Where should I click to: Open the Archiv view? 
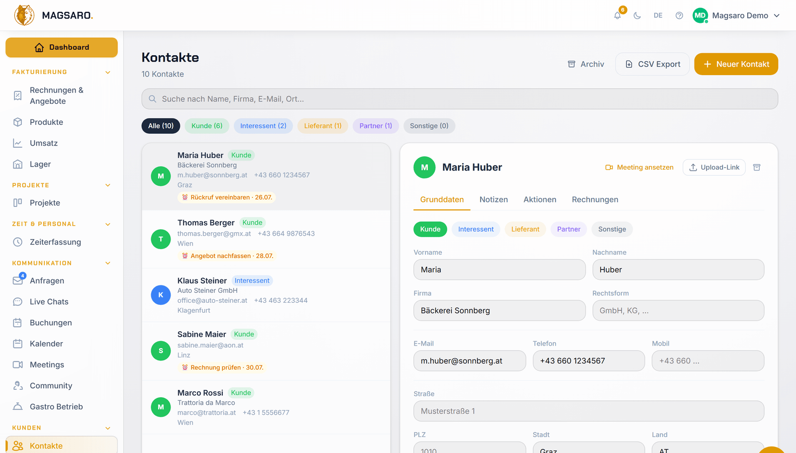(x=586, y=64)
